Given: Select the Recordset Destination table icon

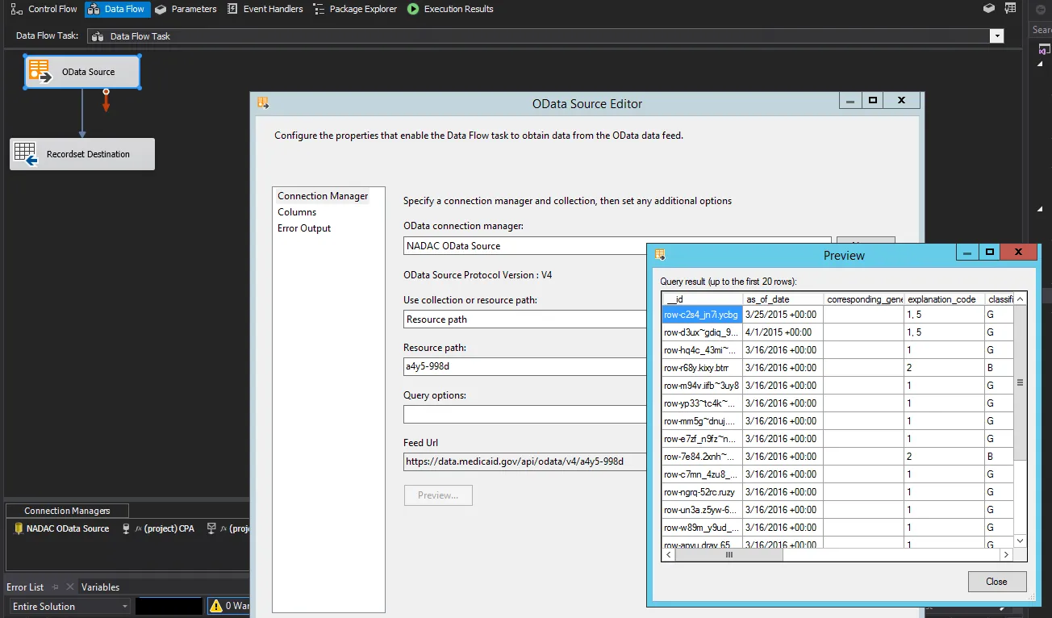Looking at the screenshot, I should click(x=26, y=153).
